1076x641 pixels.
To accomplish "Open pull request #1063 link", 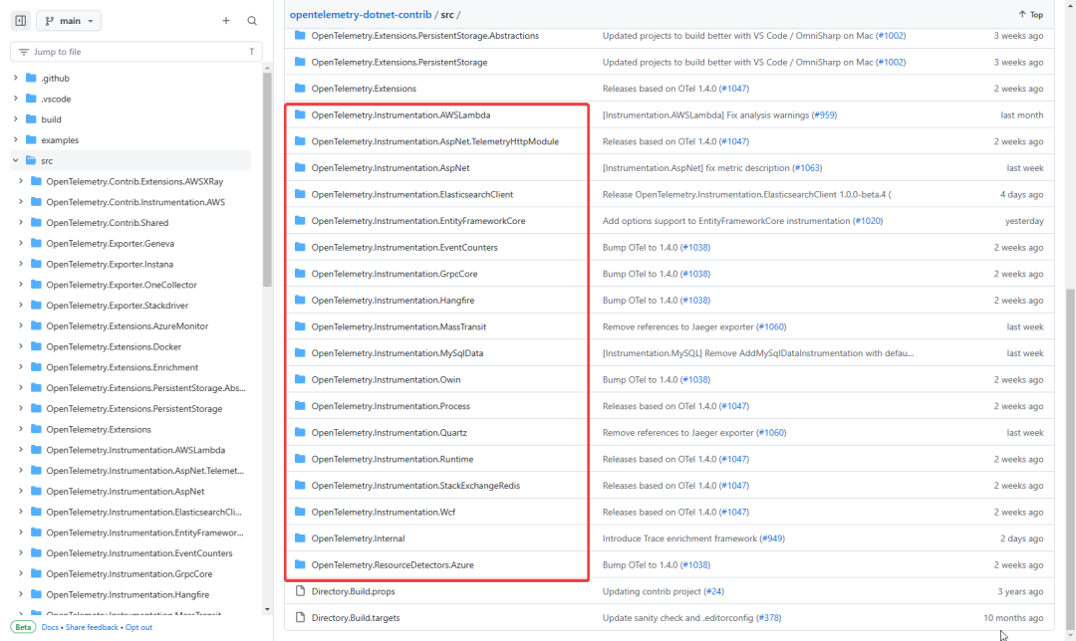I will point(807,168).
